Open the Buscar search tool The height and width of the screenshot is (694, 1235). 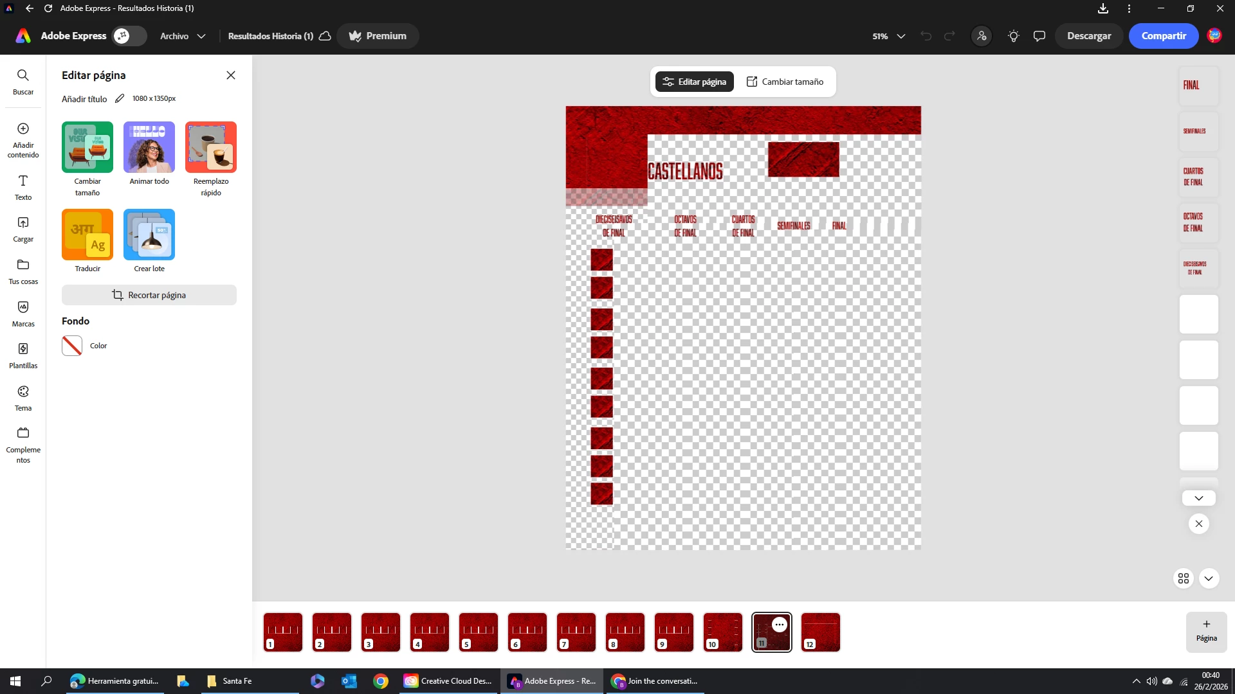23,82
